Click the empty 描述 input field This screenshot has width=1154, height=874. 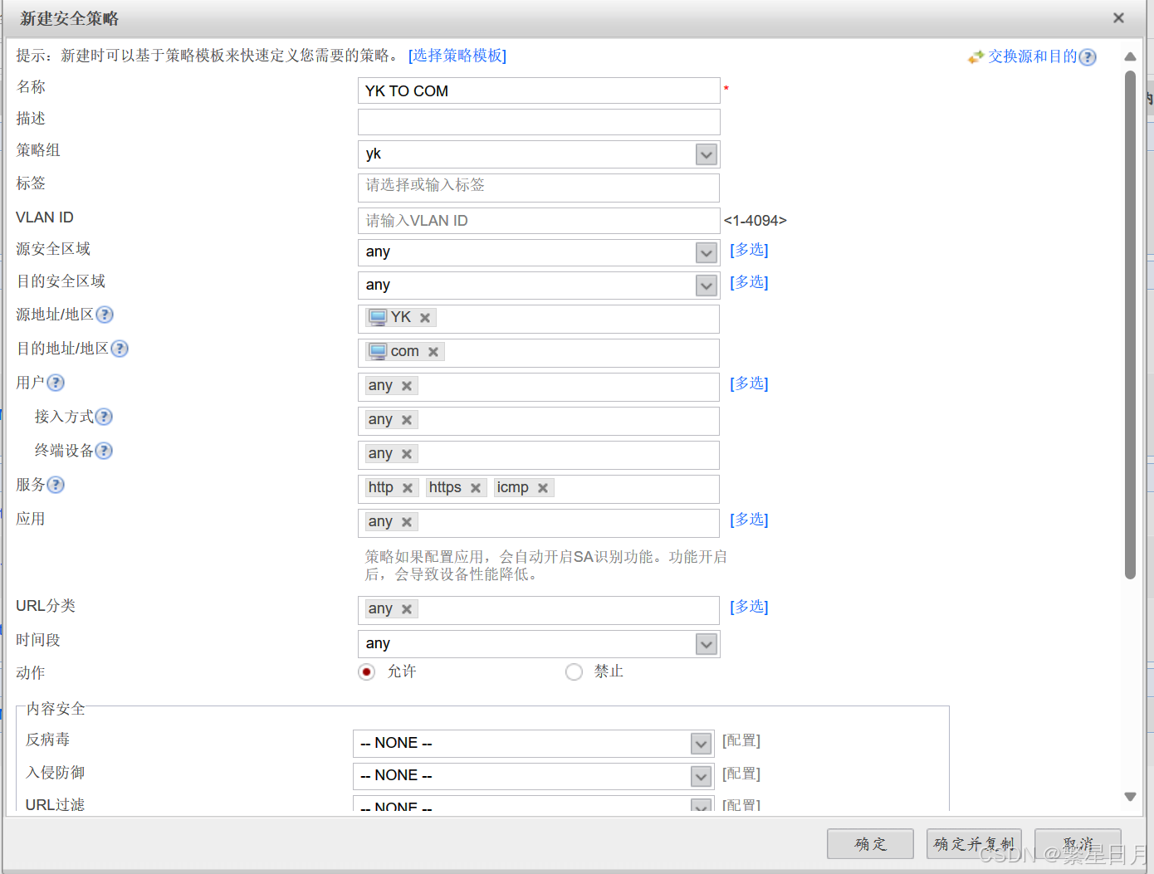(x=539, y=122)
